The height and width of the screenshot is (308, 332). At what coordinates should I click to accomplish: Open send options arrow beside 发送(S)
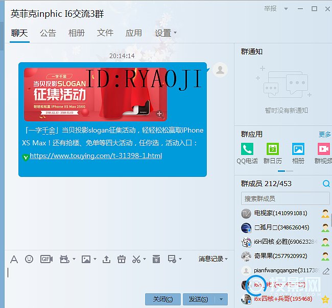221,299
